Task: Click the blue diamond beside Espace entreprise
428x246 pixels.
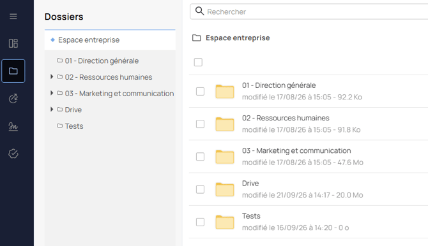Action: (52, 40)
